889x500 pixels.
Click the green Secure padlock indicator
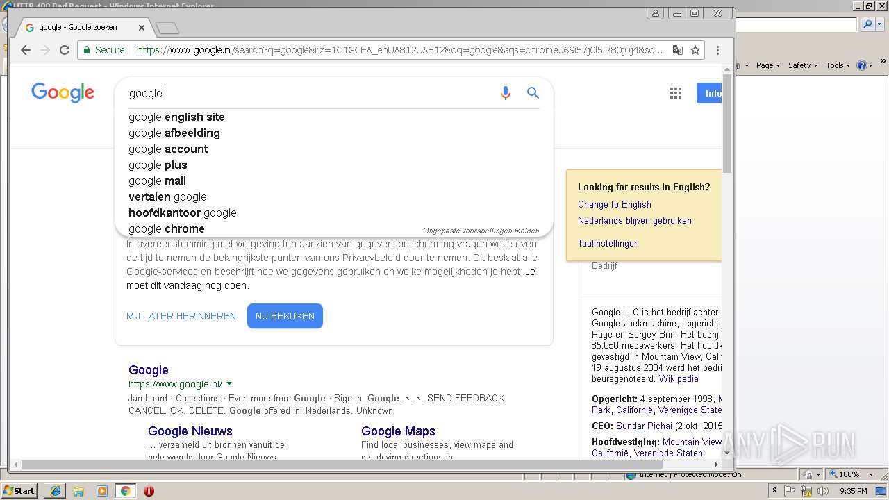(x=104, y=50)
